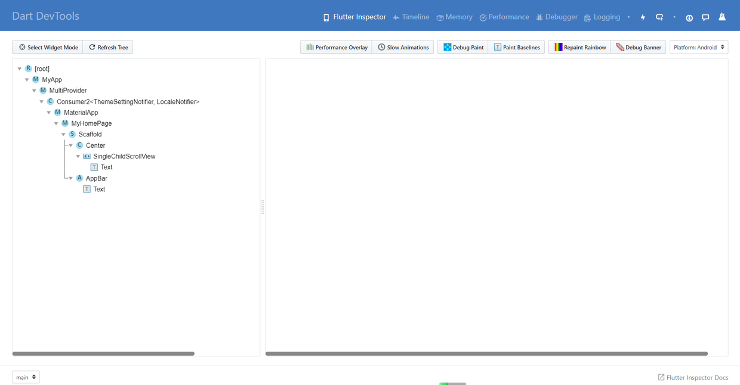Select the MultiProvider tree row label
The width and height of the screenshot is (740, 385).
pyautogui.click(x=68, y=91)
